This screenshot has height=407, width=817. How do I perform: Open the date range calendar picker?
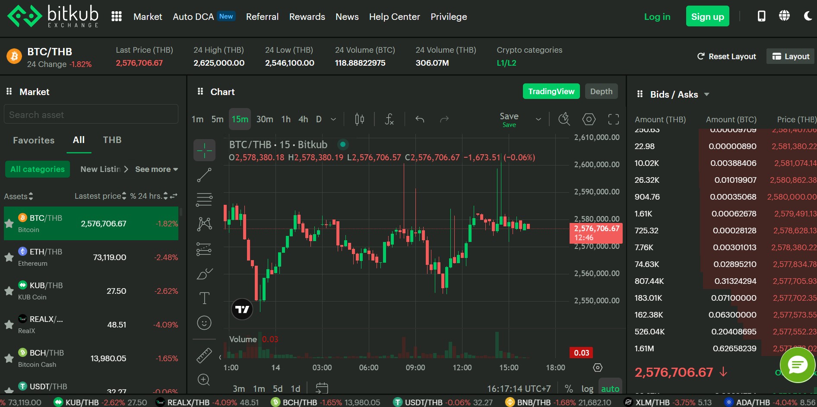pyautogui.click(x=322, y=388)
